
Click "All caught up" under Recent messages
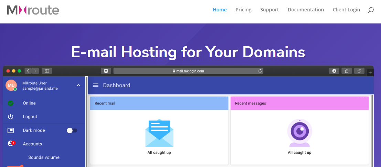coord(299,153)
